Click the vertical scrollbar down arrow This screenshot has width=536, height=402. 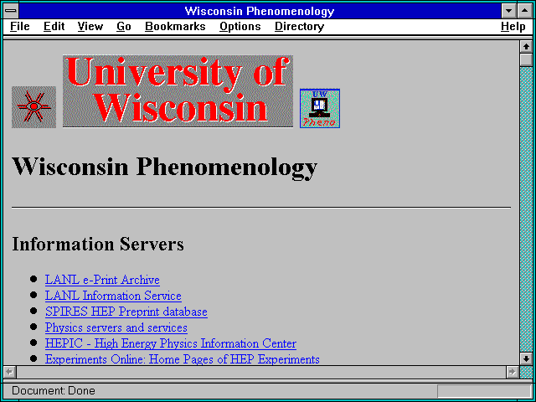(526, 358)
